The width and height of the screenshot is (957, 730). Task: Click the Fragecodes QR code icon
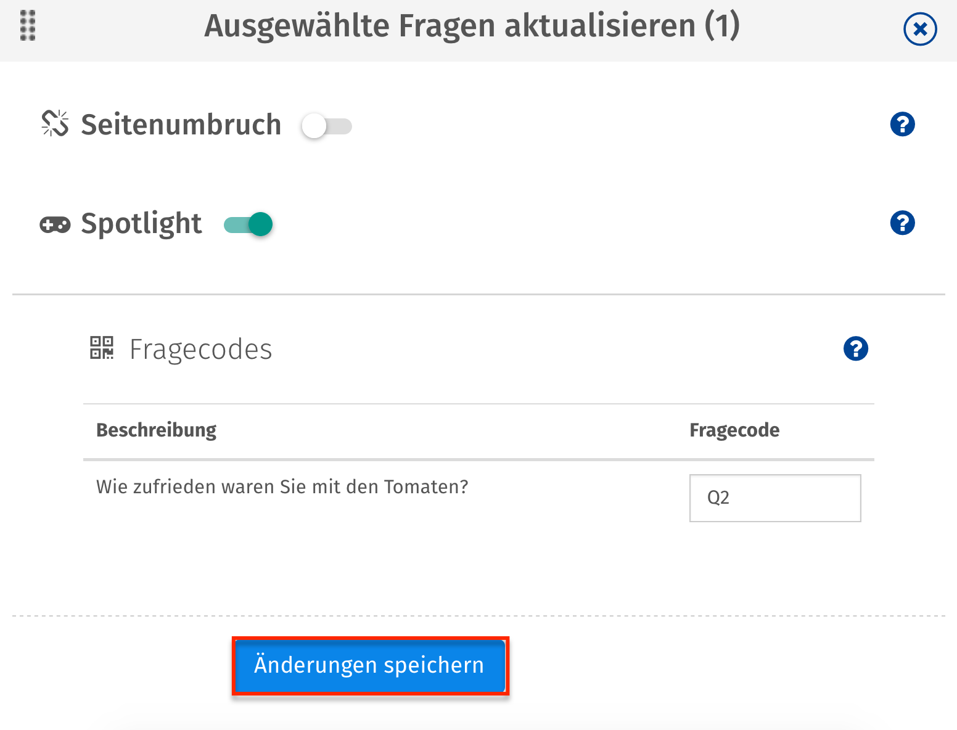[102, 348]
